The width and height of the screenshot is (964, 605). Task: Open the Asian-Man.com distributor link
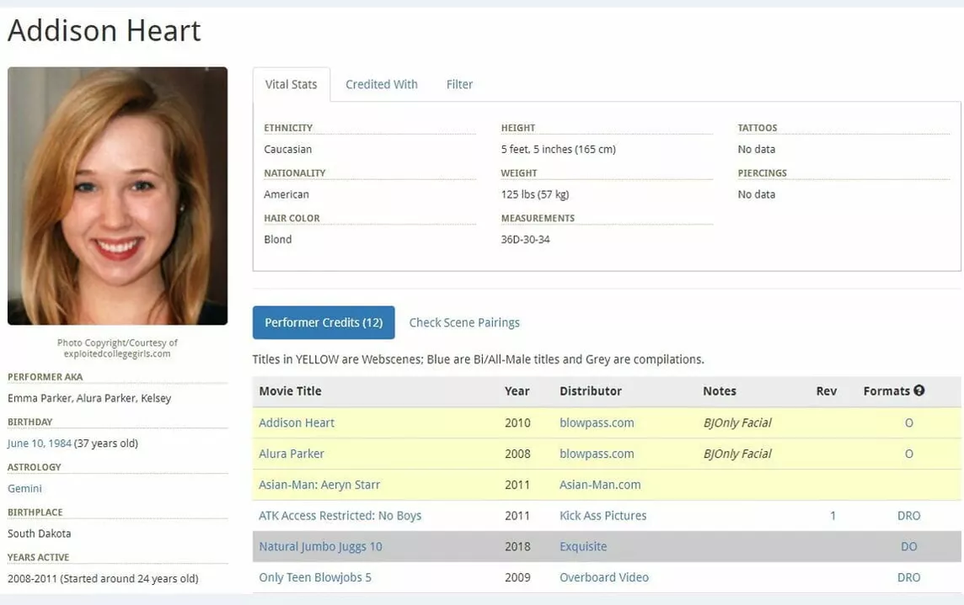coord(600,485)
